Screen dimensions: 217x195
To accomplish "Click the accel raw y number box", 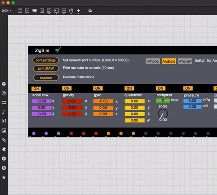I will pyautogui.click(x=42, y=108).
